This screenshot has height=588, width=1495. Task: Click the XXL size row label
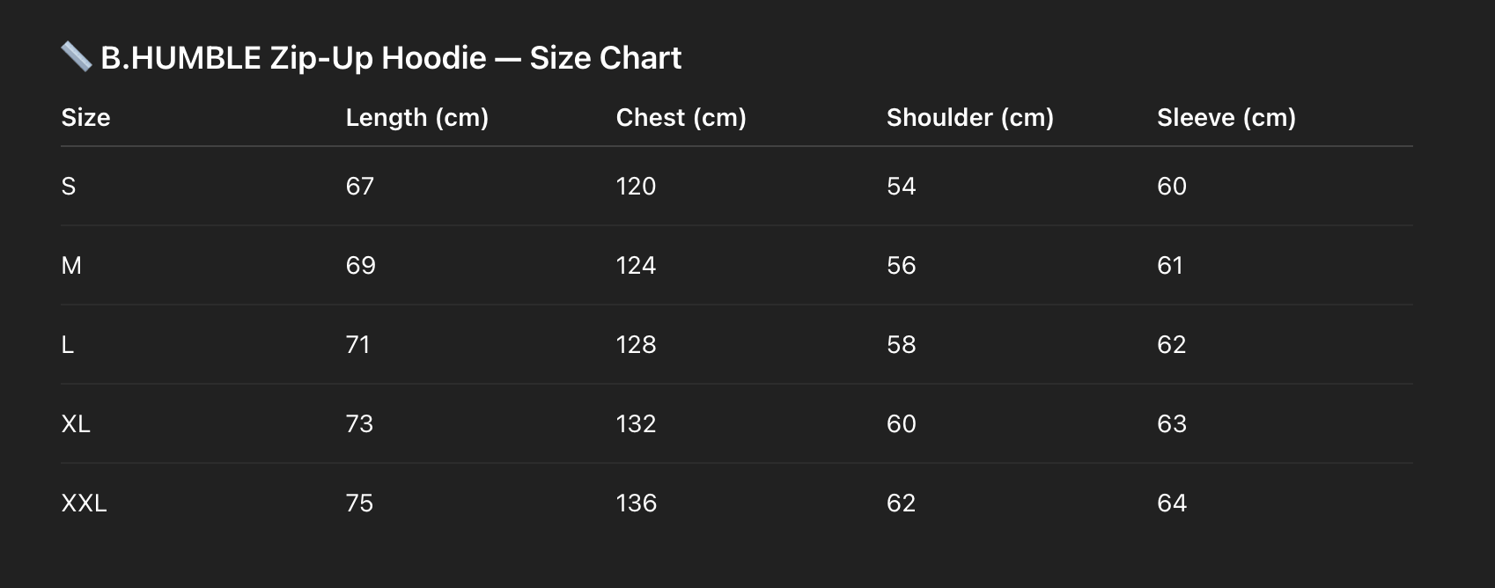coord(84,503)
